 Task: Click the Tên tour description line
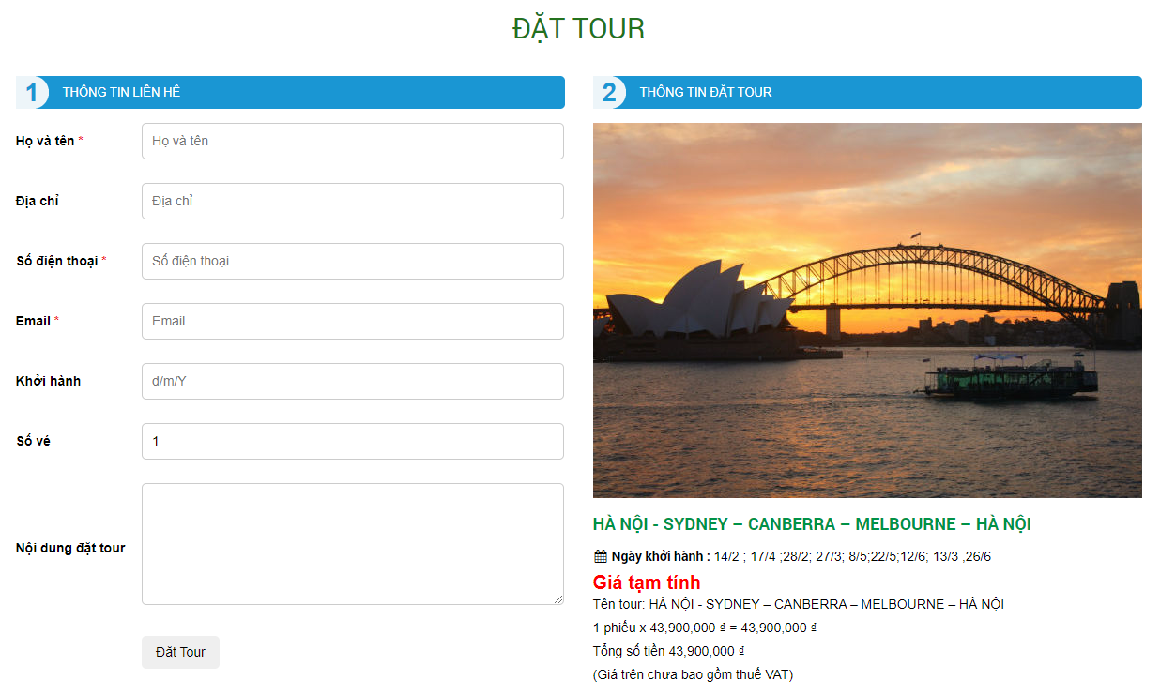coord(799,604)
